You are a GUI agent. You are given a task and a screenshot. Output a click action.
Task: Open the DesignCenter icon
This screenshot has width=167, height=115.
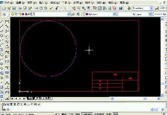100,8
